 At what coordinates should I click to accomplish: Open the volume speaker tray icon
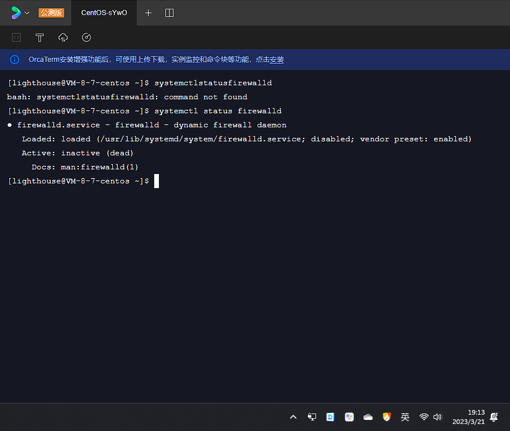click(x=438, y=417)
